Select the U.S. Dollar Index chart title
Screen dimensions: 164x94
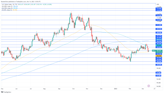(x=9, y=4)
